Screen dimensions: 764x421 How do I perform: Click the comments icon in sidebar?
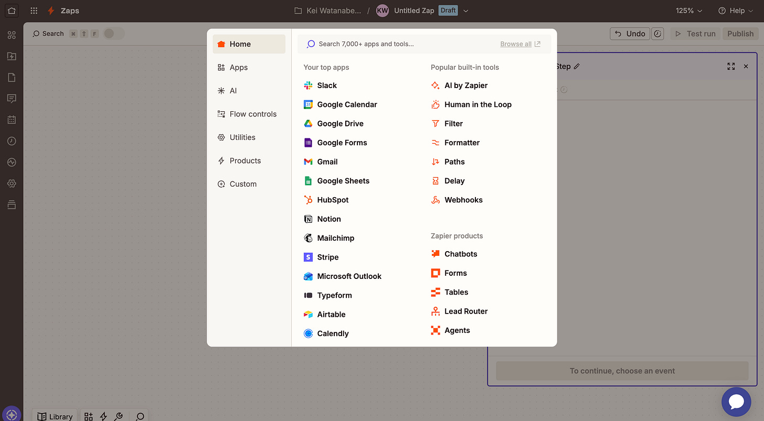(12, 99)
